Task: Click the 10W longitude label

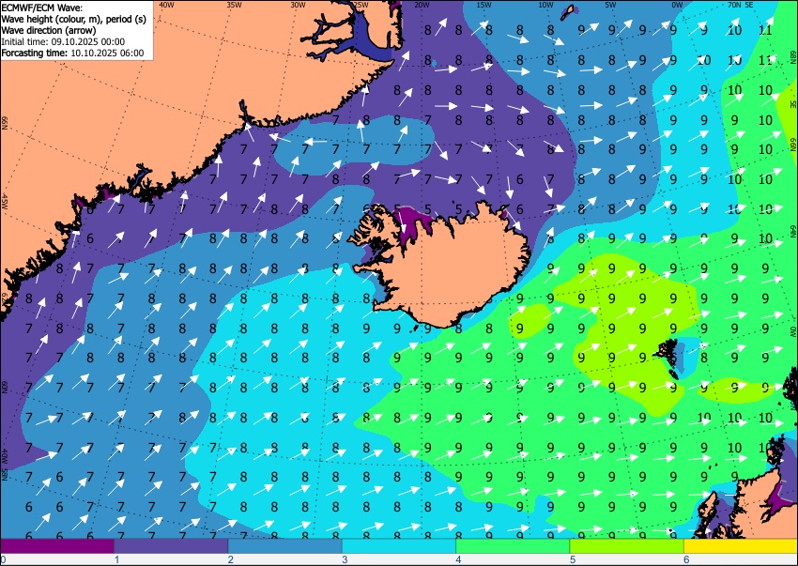Action: point(545,5)
